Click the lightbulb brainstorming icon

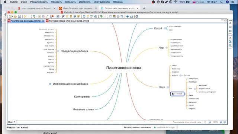point(88,16)
